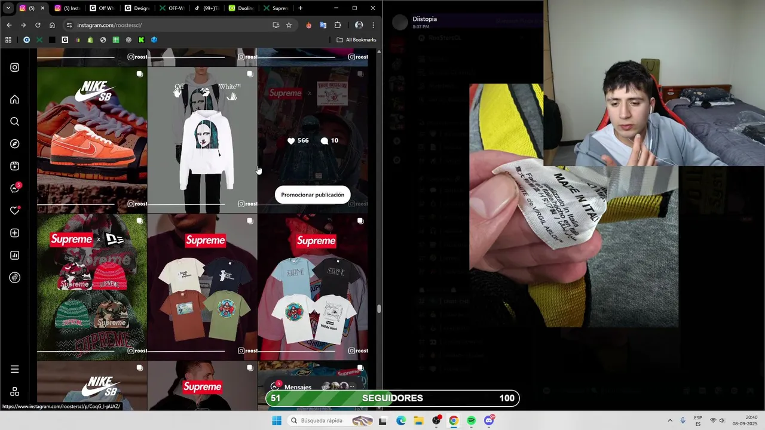
Task: Go to Instagram Home in the sidebar
Action: [x=15, y=100]
